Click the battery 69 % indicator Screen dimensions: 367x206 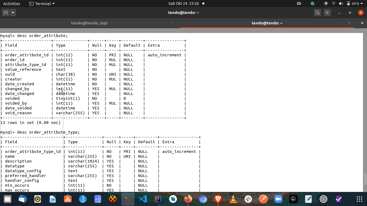click(353, 4)
